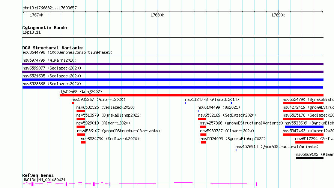Click the red bar under nsv4257366
The height and width of the screenshot is (188, 334).
(203, 127)
